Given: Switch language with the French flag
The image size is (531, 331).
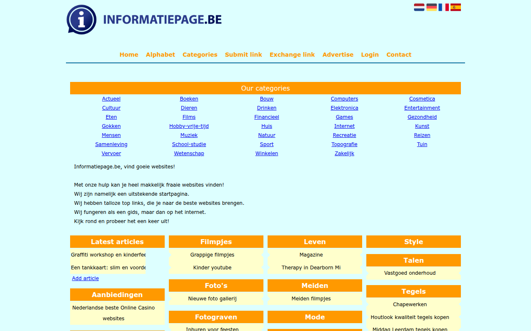Looking at the screenshot, I should (x=443, y=7).
